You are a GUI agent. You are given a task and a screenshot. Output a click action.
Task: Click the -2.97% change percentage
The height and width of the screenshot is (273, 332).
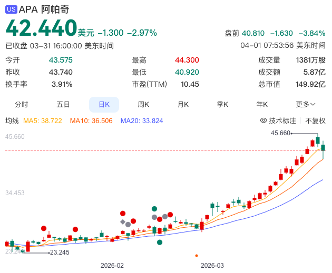coord(142,33)
